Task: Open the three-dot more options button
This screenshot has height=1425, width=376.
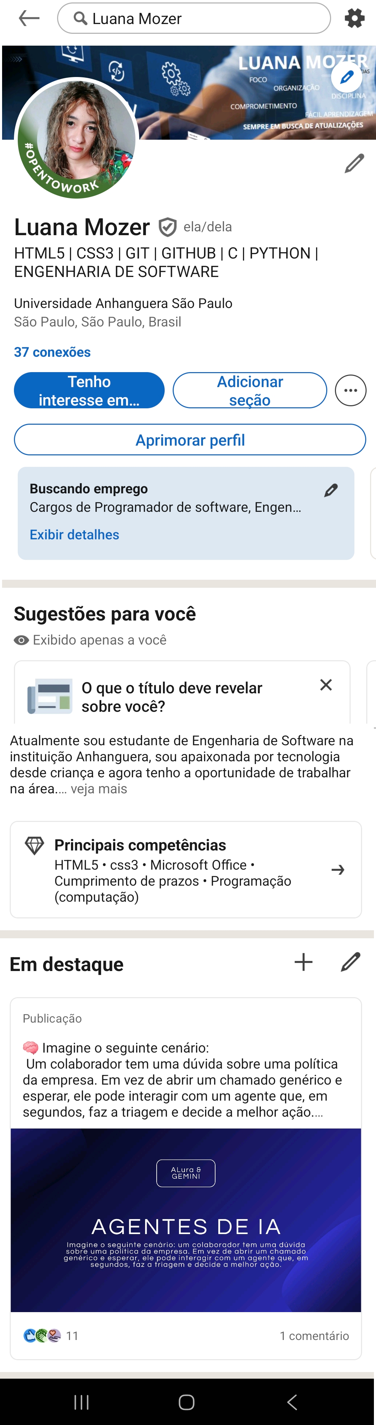Action: pyautogui.click(x=351, y=390)
